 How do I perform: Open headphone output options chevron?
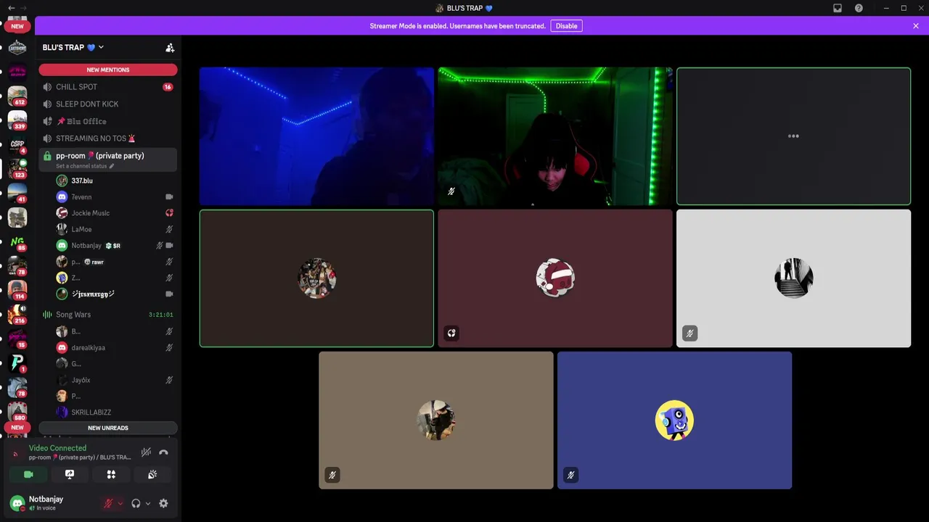coord(147,503)
